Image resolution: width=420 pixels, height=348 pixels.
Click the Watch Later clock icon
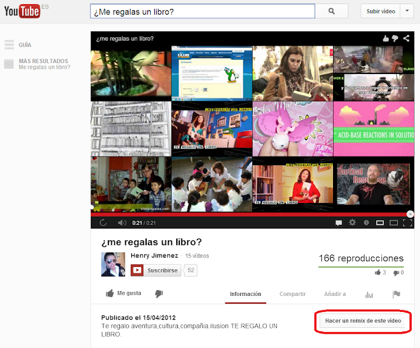(x=366, y=223)
